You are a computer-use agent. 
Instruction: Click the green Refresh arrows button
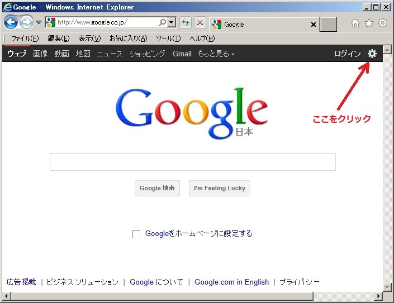pyautogui.click(x=186, y=22)
